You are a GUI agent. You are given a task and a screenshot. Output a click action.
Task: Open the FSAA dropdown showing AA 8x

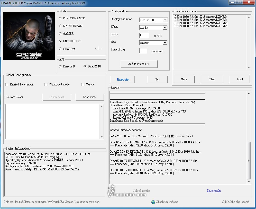tap(165, 28)
